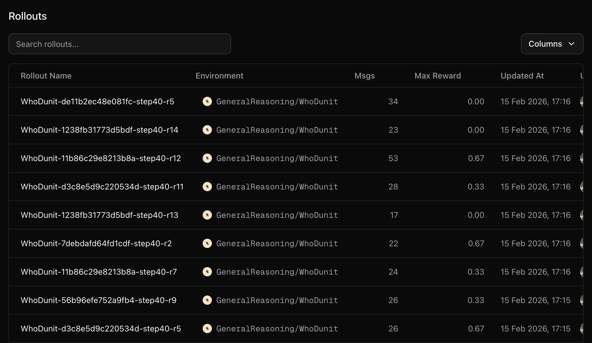Click the Msgs column header
Viewport: 592px width, 343px height.
[364, 76]
